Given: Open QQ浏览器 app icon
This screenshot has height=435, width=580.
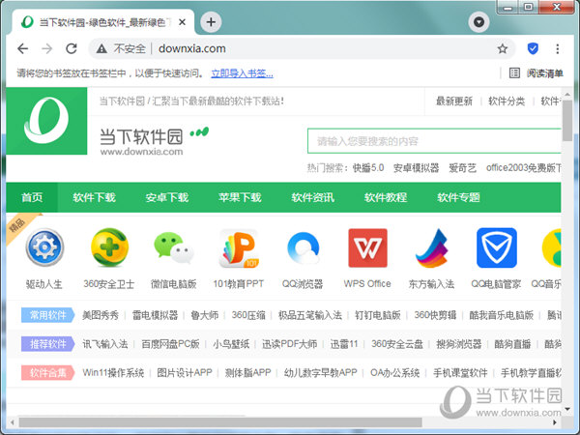Looking at the screenshot, I should pos(303,247).
